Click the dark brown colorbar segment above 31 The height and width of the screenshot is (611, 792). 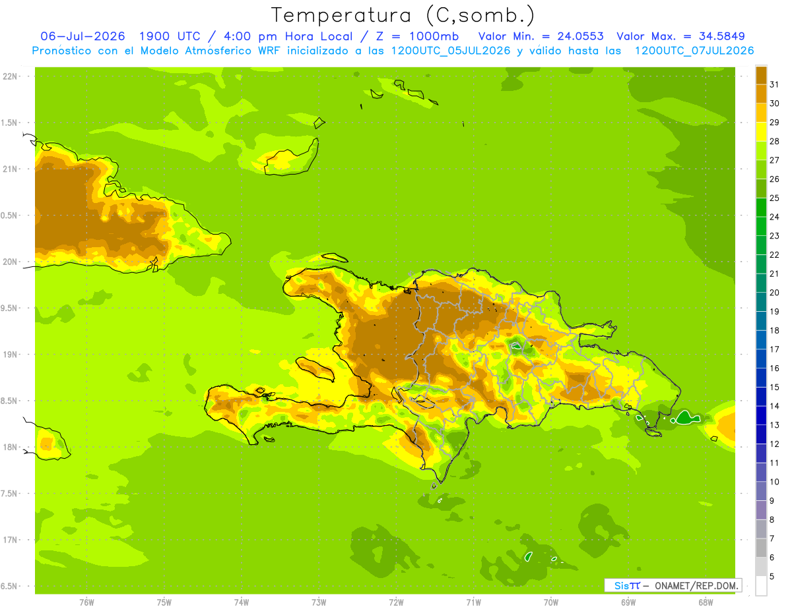coord(761,75)
